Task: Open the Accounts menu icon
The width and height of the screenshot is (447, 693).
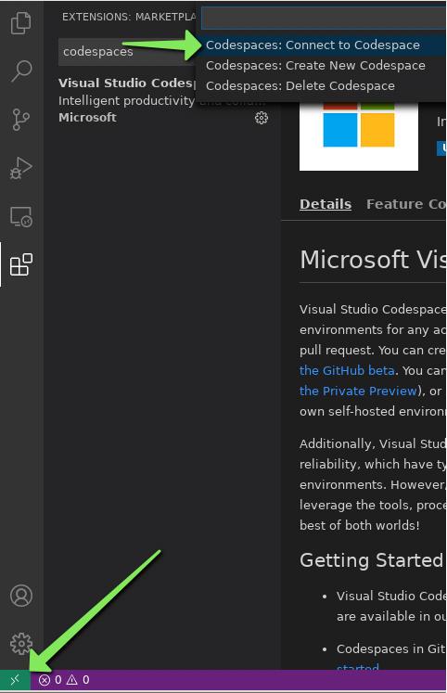Action: (20, 596)
